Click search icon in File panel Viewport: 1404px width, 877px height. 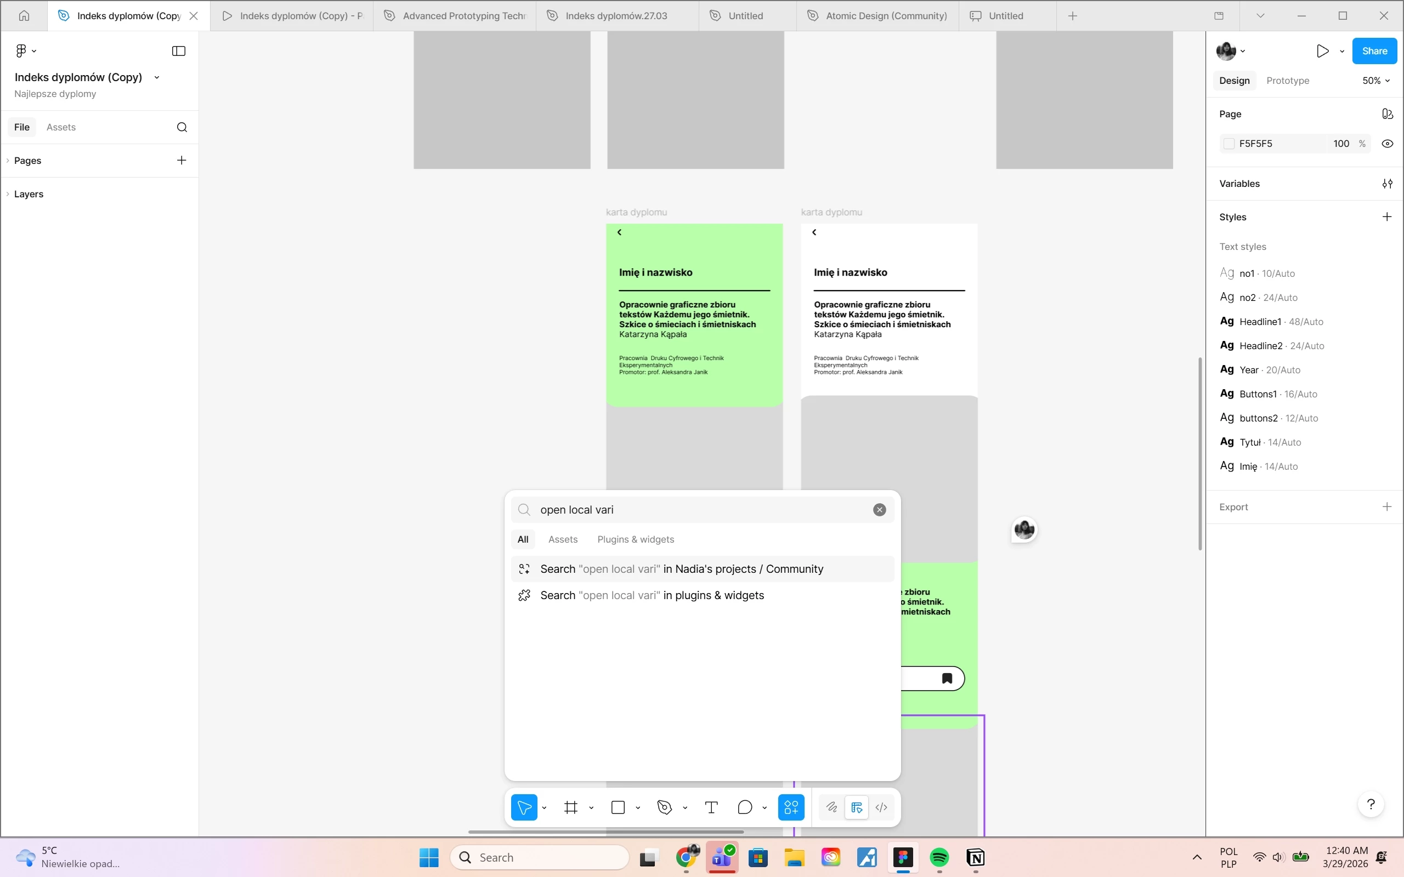click(182, 127)
